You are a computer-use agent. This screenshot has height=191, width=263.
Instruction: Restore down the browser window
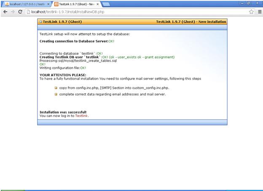[249, 3]
